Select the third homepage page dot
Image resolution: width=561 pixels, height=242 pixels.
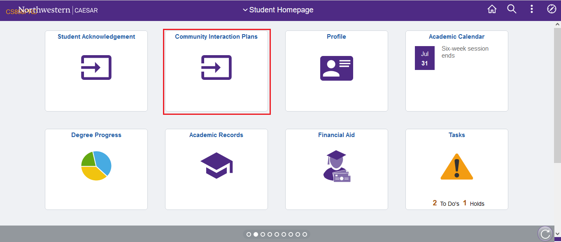coord(263,234)
